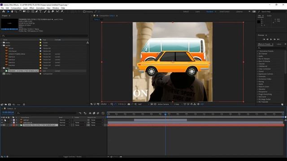
Task: Select the Type text tool
Action: 40,12
